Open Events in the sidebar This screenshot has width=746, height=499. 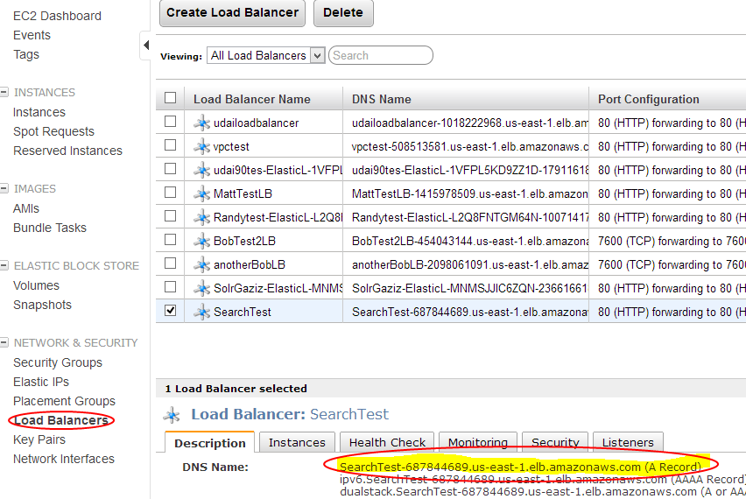tap(32, 35)
